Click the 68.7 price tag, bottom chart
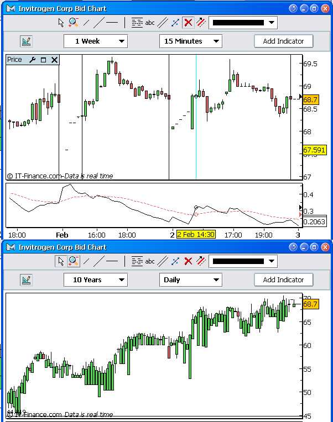Viewport: 333px width, 422px height. [x=311, y=304]
